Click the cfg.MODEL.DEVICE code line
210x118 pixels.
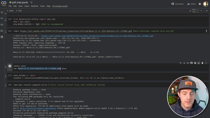tap(38, 24)
